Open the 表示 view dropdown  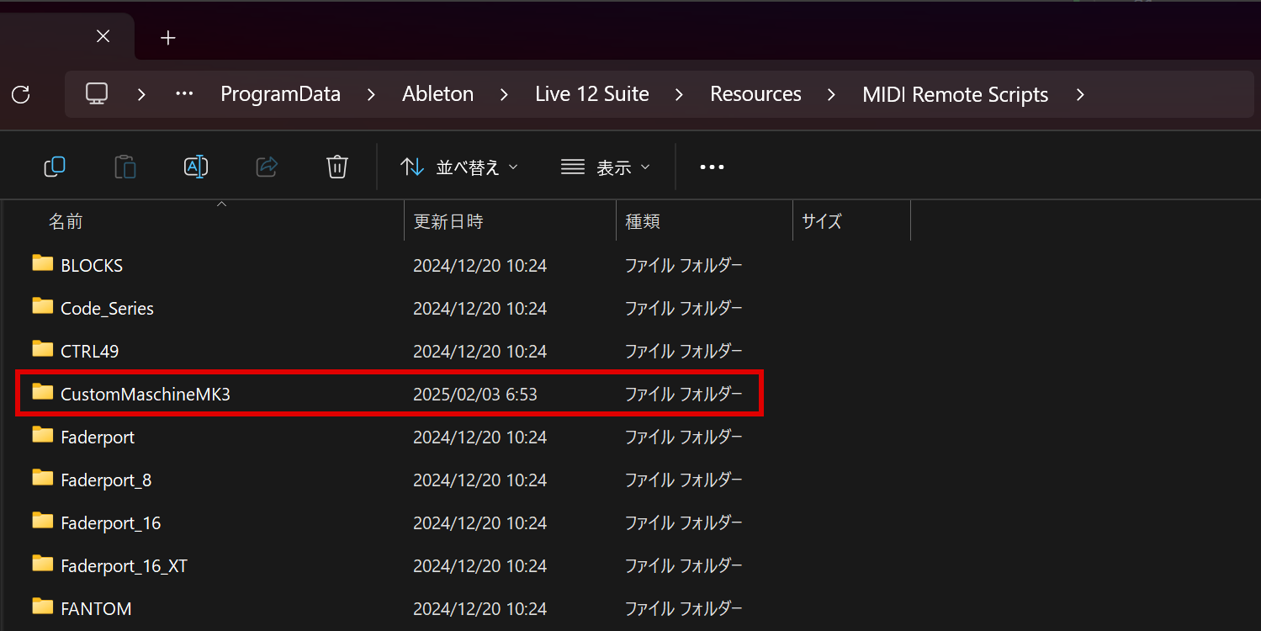pyautogui.click(x=605, y=167)
